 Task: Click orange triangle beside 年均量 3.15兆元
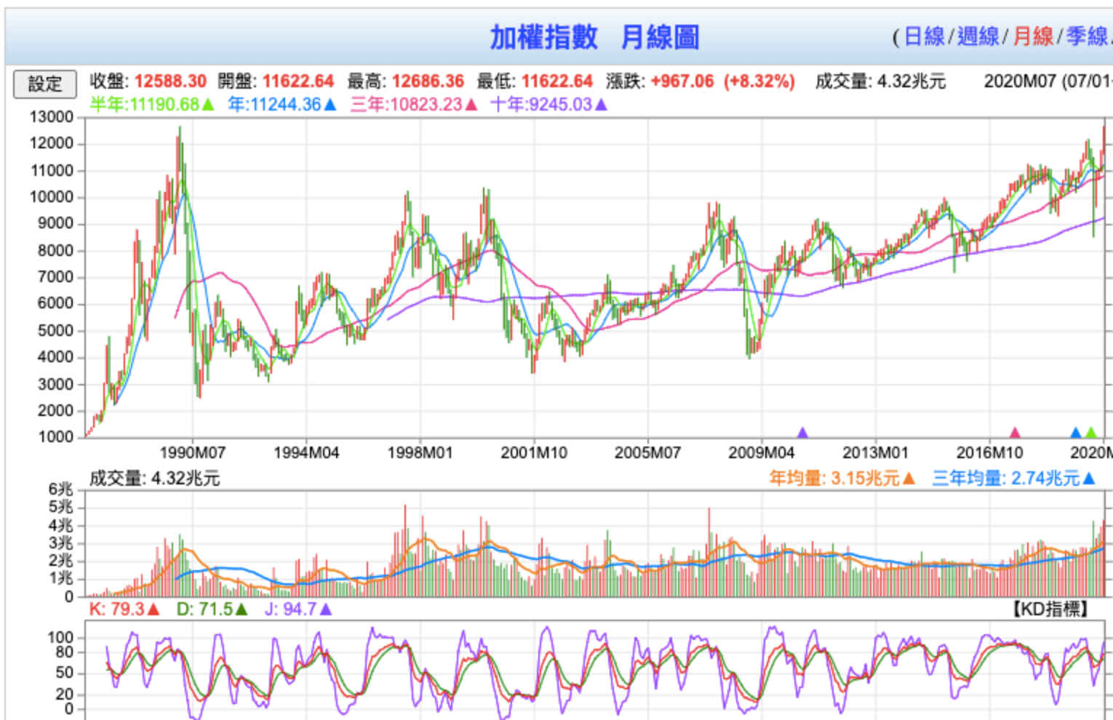908,479
